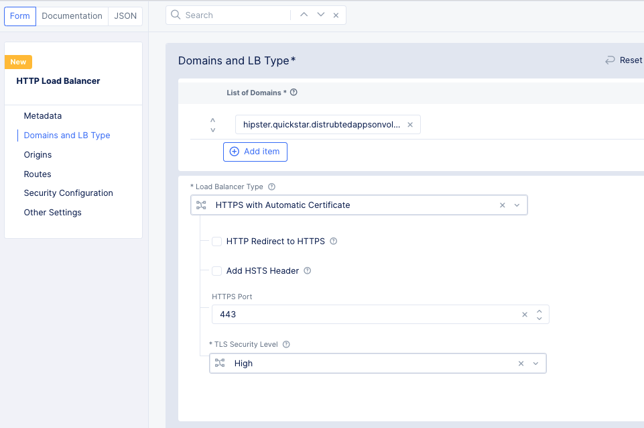The height and width of the screenshot is (428, 644).
Task: Enable HTTP Redirect to HTTPS
Action: [x=216, y=242]
